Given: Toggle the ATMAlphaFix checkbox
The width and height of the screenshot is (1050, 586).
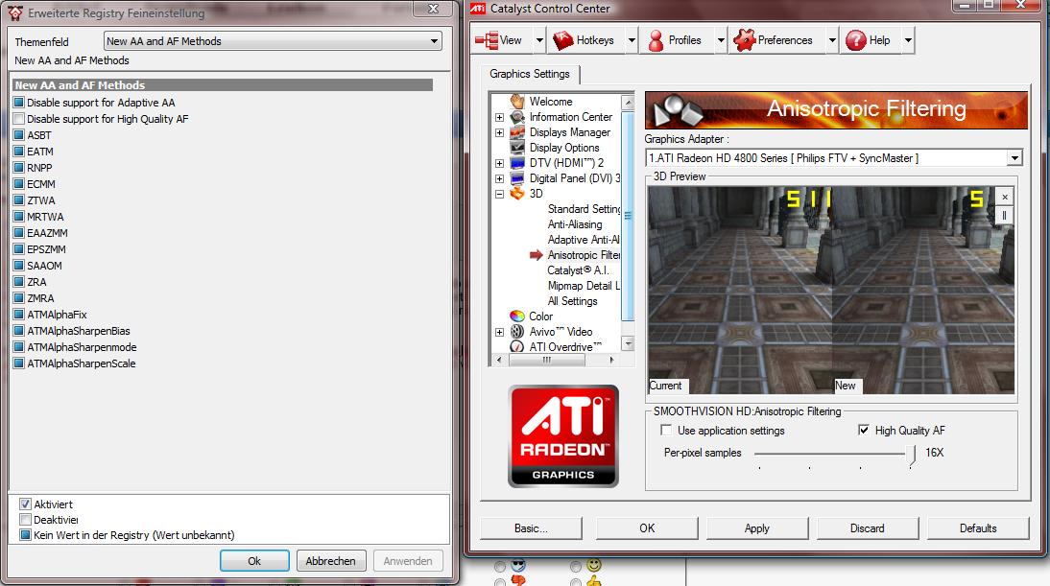Looking at the screenshot, I should (x=19, y=315).
